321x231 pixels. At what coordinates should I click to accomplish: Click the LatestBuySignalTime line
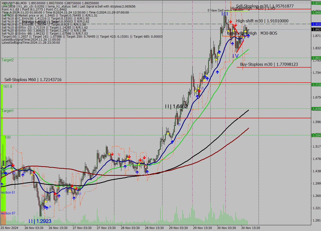click(x=31, y=39)
